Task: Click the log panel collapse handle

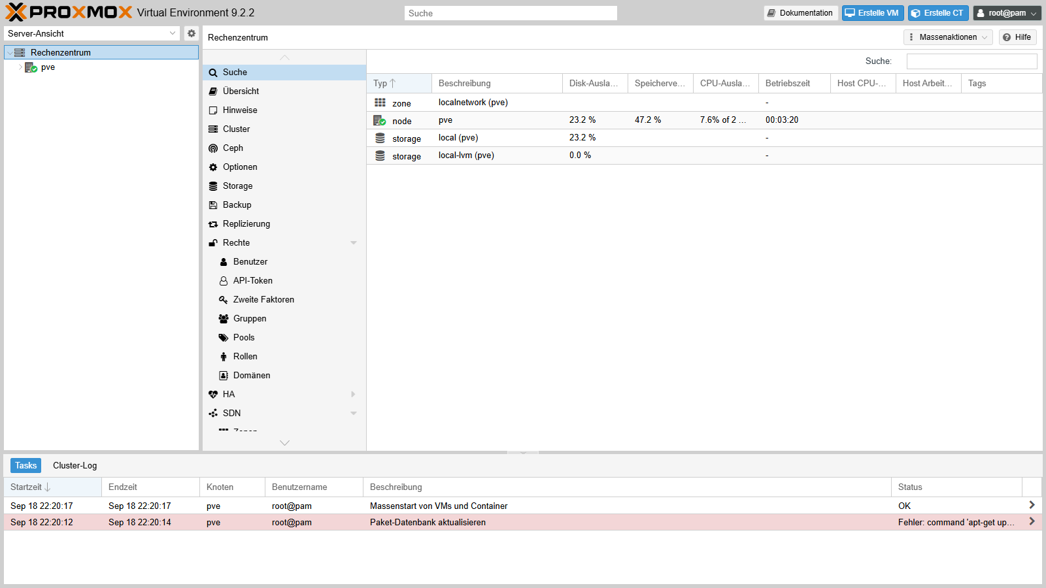Action: click(x=523, y=452)
